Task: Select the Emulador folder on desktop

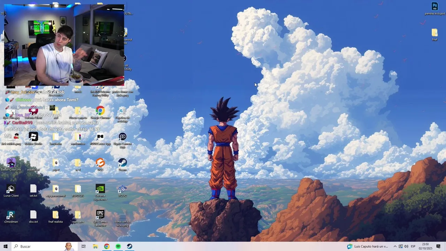Action: tap(55, 139)
